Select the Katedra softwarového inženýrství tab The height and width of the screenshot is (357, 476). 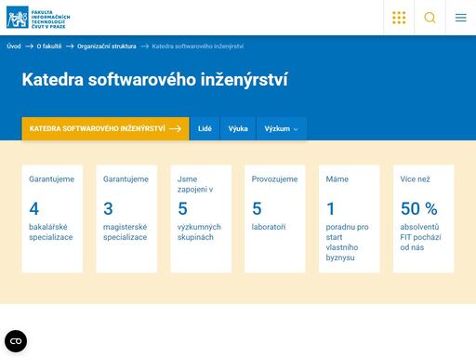click(105, 128)
